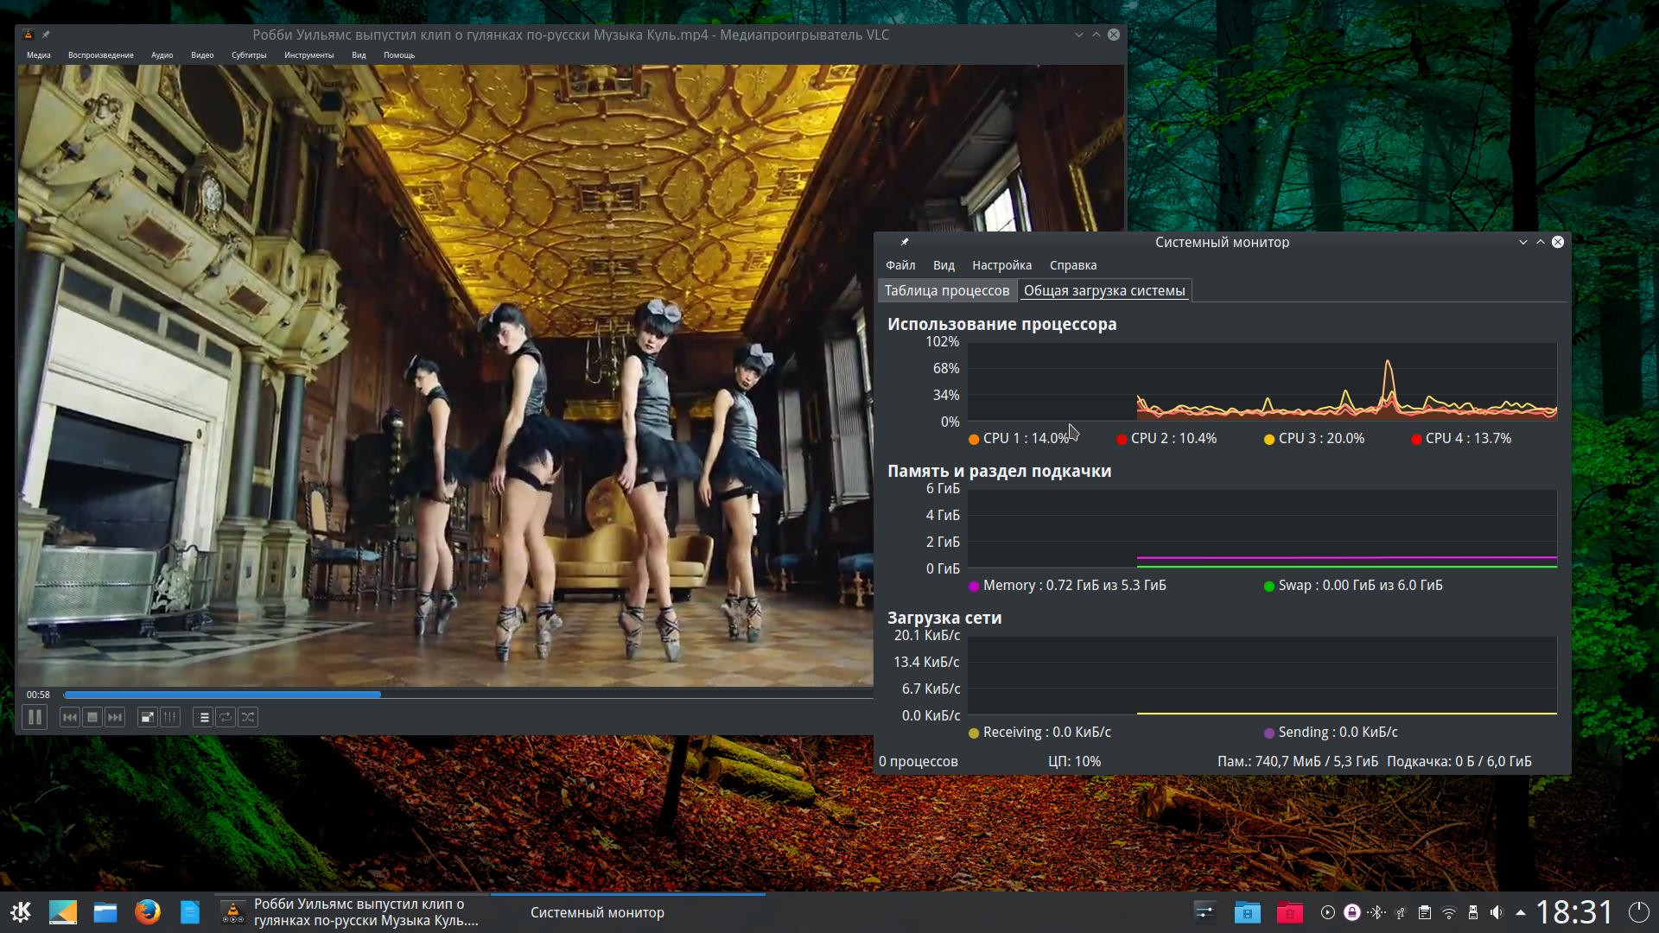Seek within the VLC progress bar
Screen dimensions: 1659x933
click(518, 695)
